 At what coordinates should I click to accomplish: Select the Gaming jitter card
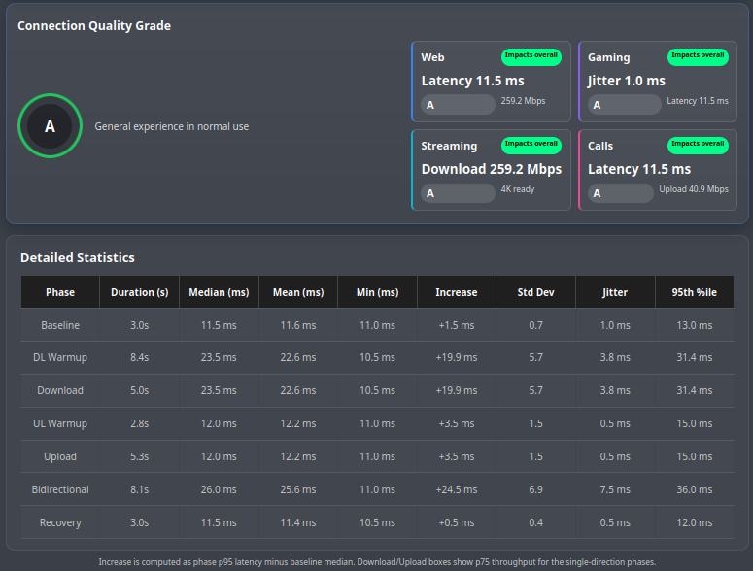tap(658, 82)
